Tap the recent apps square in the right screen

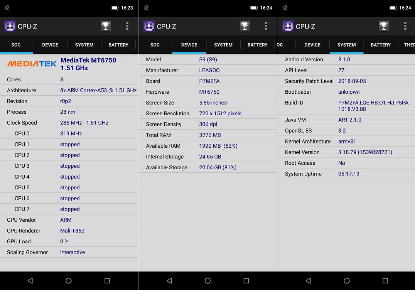[x=385, y=281]
